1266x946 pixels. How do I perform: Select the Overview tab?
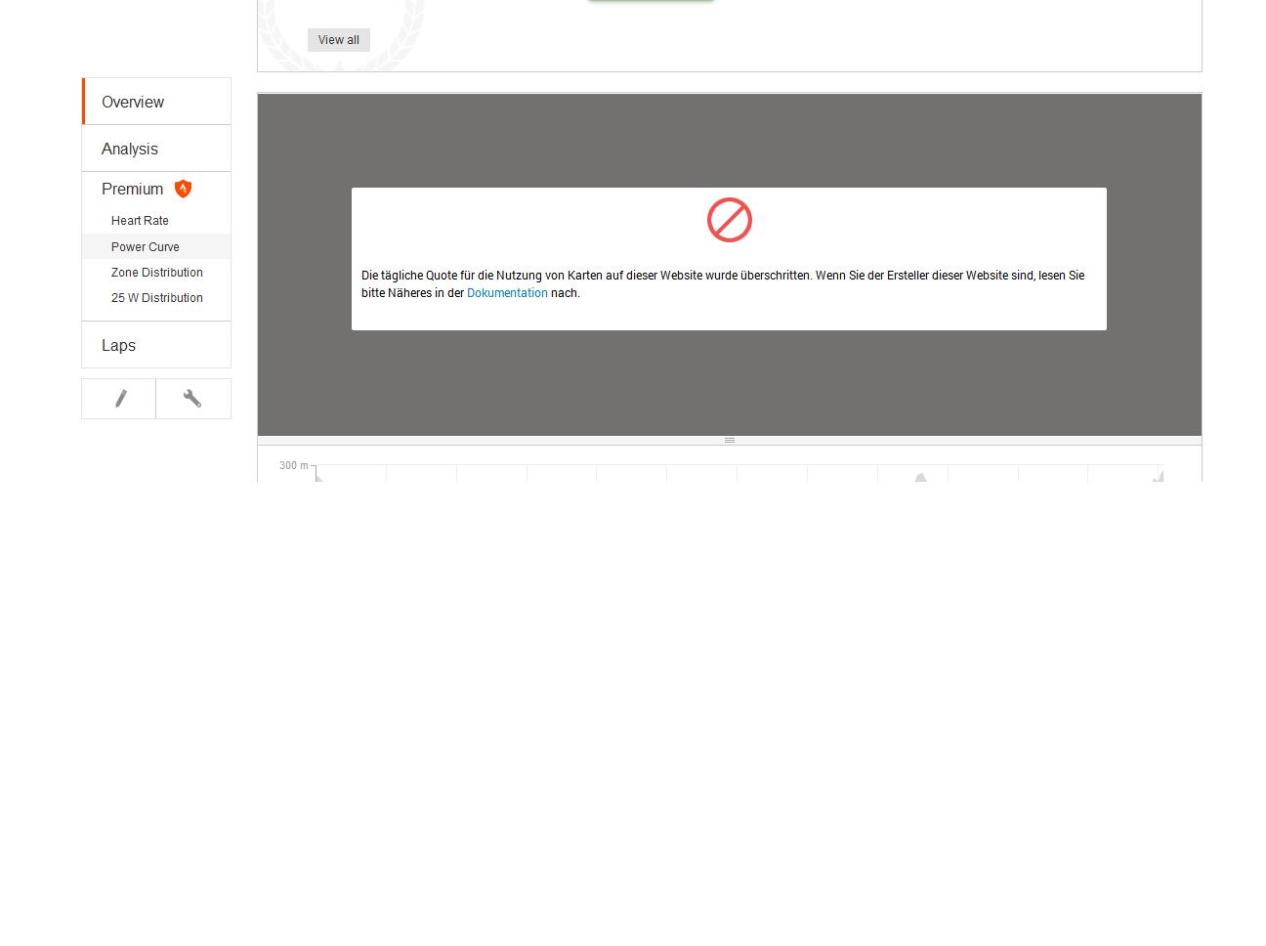(x=133, y=102)
